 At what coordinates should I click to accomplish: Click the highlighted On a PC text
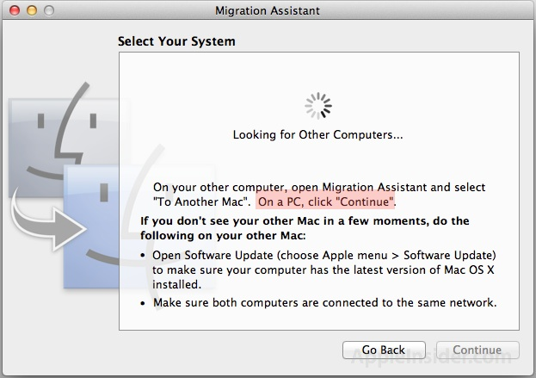(326, 201)
